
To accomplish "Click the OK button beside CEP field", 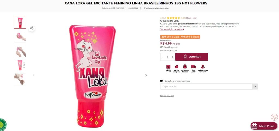I will [255, 87].
